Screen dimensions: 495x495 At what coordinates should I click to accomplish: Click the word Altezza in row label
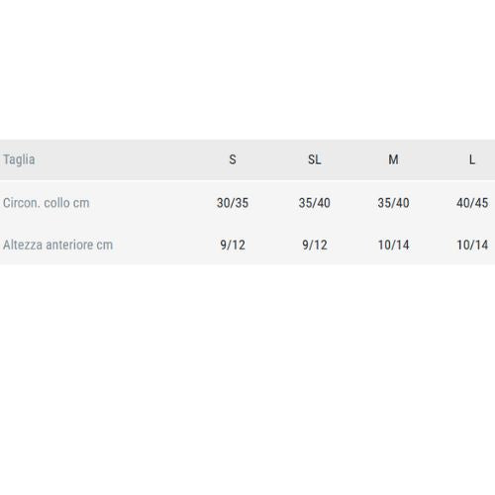[x=23, y=245]
